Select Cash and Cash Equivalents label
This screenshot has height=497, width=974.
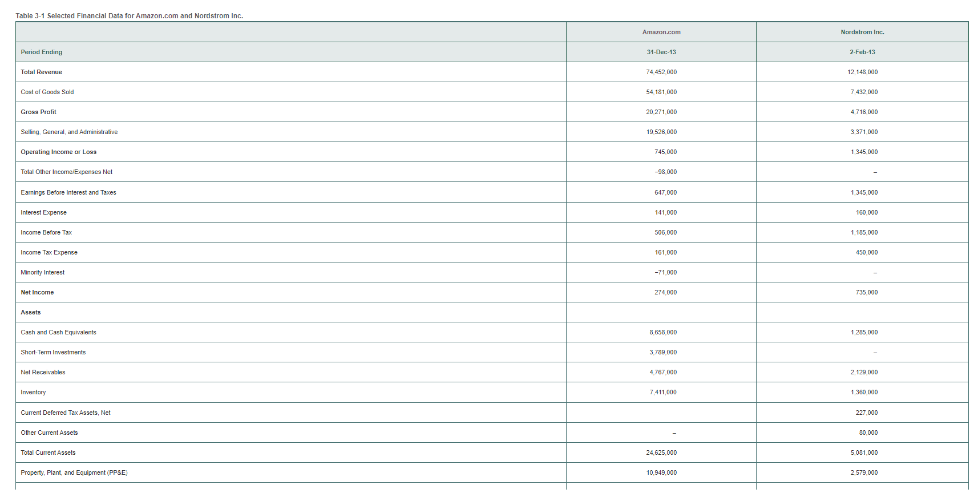tap(59, 332)
